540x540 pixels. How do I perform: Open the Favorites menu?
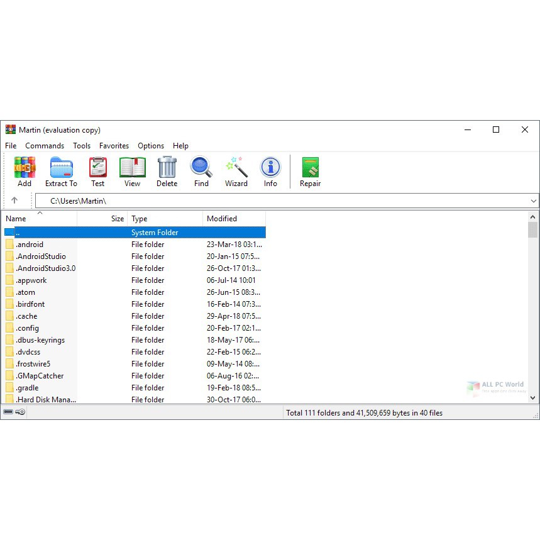(x=114, y=145)
